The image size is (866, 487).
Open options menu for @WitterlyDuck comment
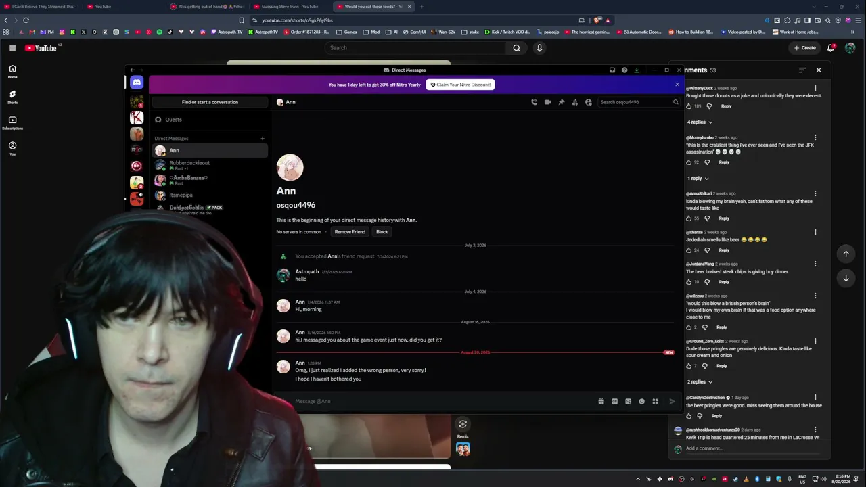pos(815,88)
